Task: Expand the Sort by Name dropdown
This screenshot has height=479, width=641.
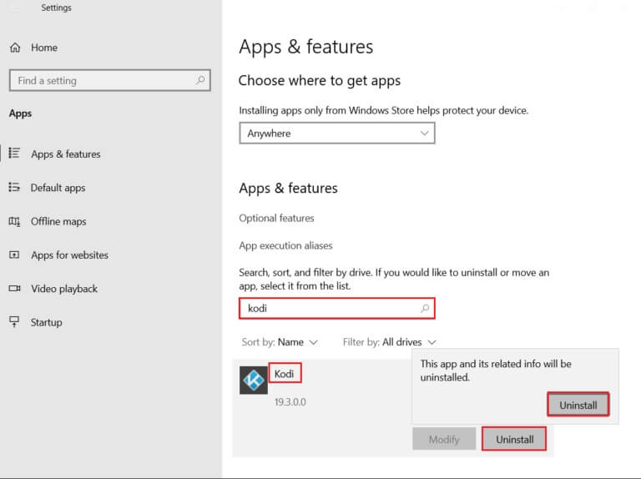Action: pos(280,342)
